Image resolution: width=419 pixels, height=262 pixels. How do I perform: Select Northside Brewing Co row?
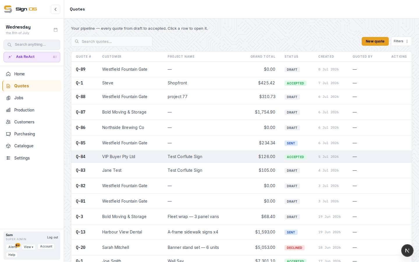[x=242, y=128]
